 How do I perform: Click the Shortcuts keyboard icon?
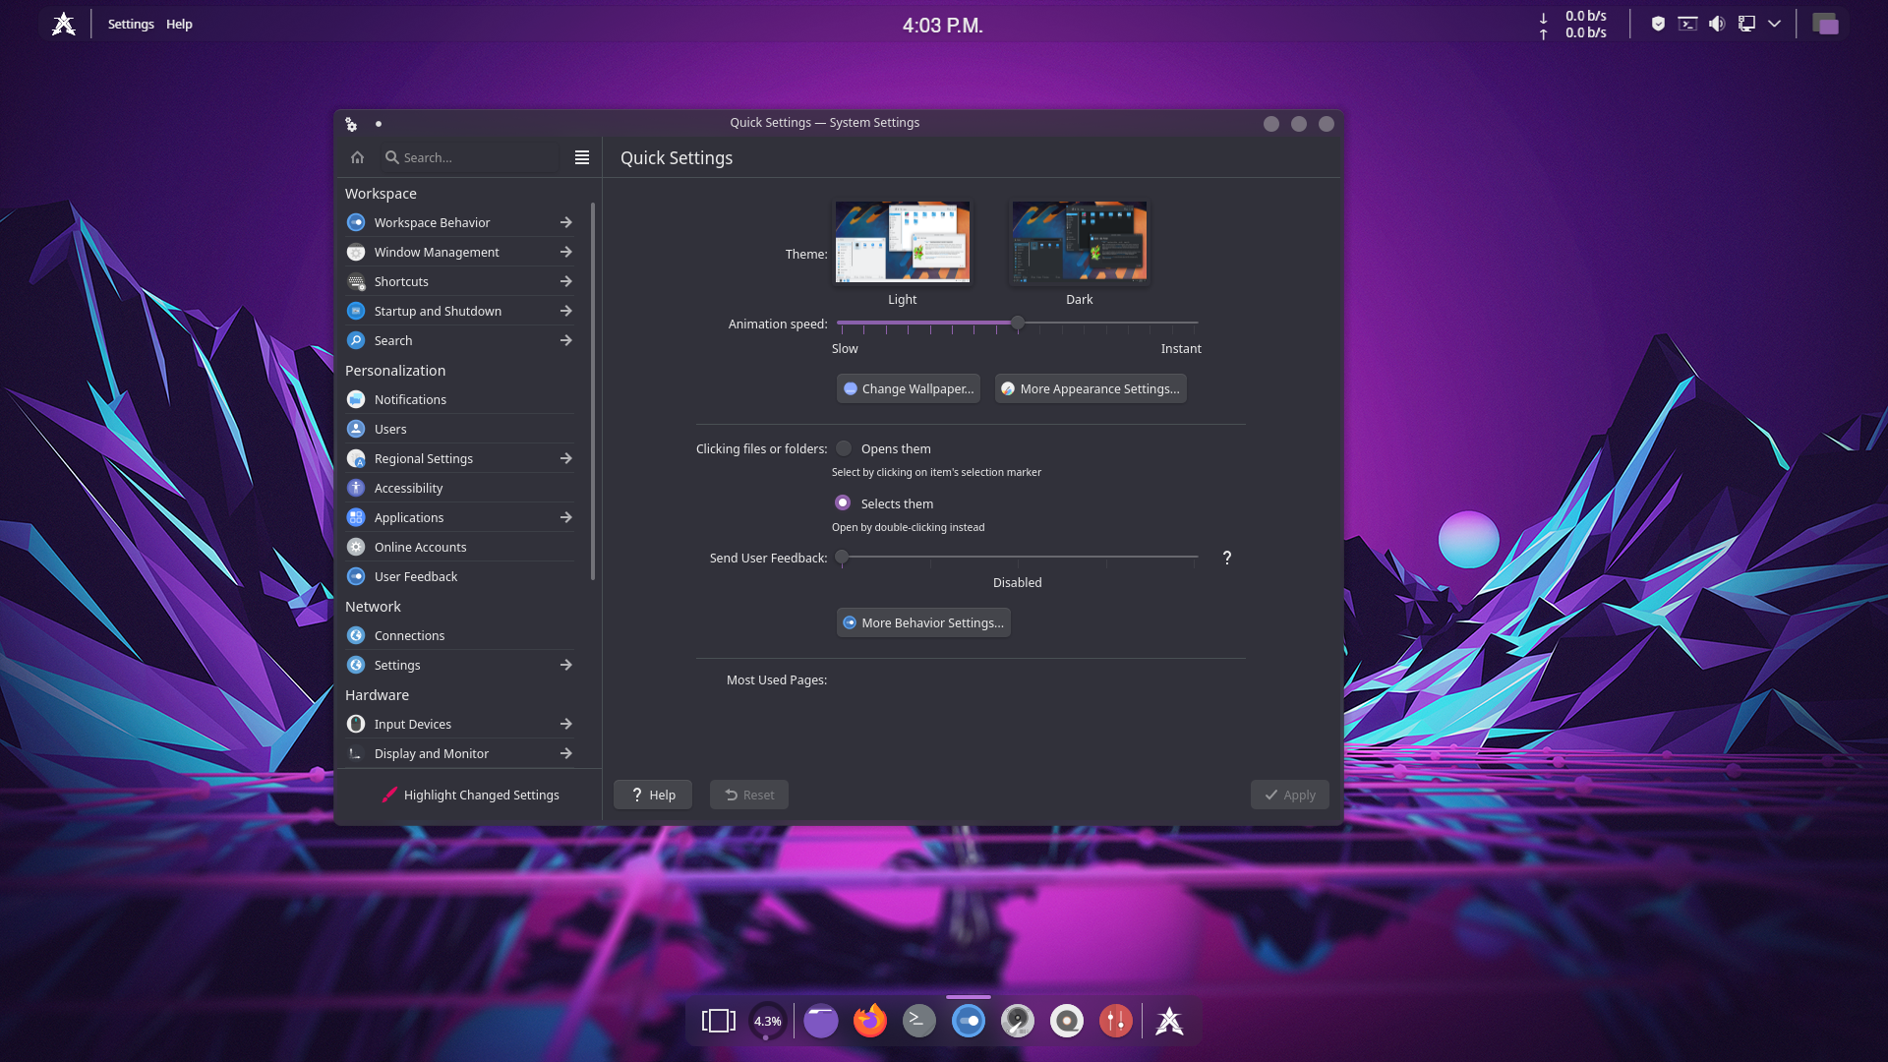356,281
